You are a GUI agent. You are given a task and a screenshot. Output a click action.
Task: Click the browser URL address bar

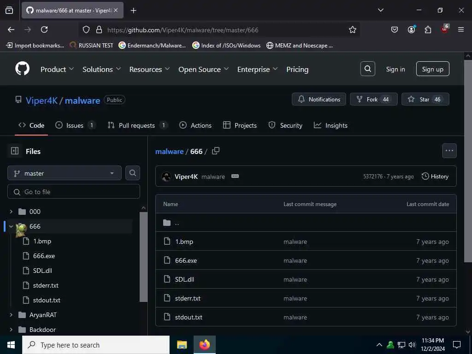click(x=220, y=30)
